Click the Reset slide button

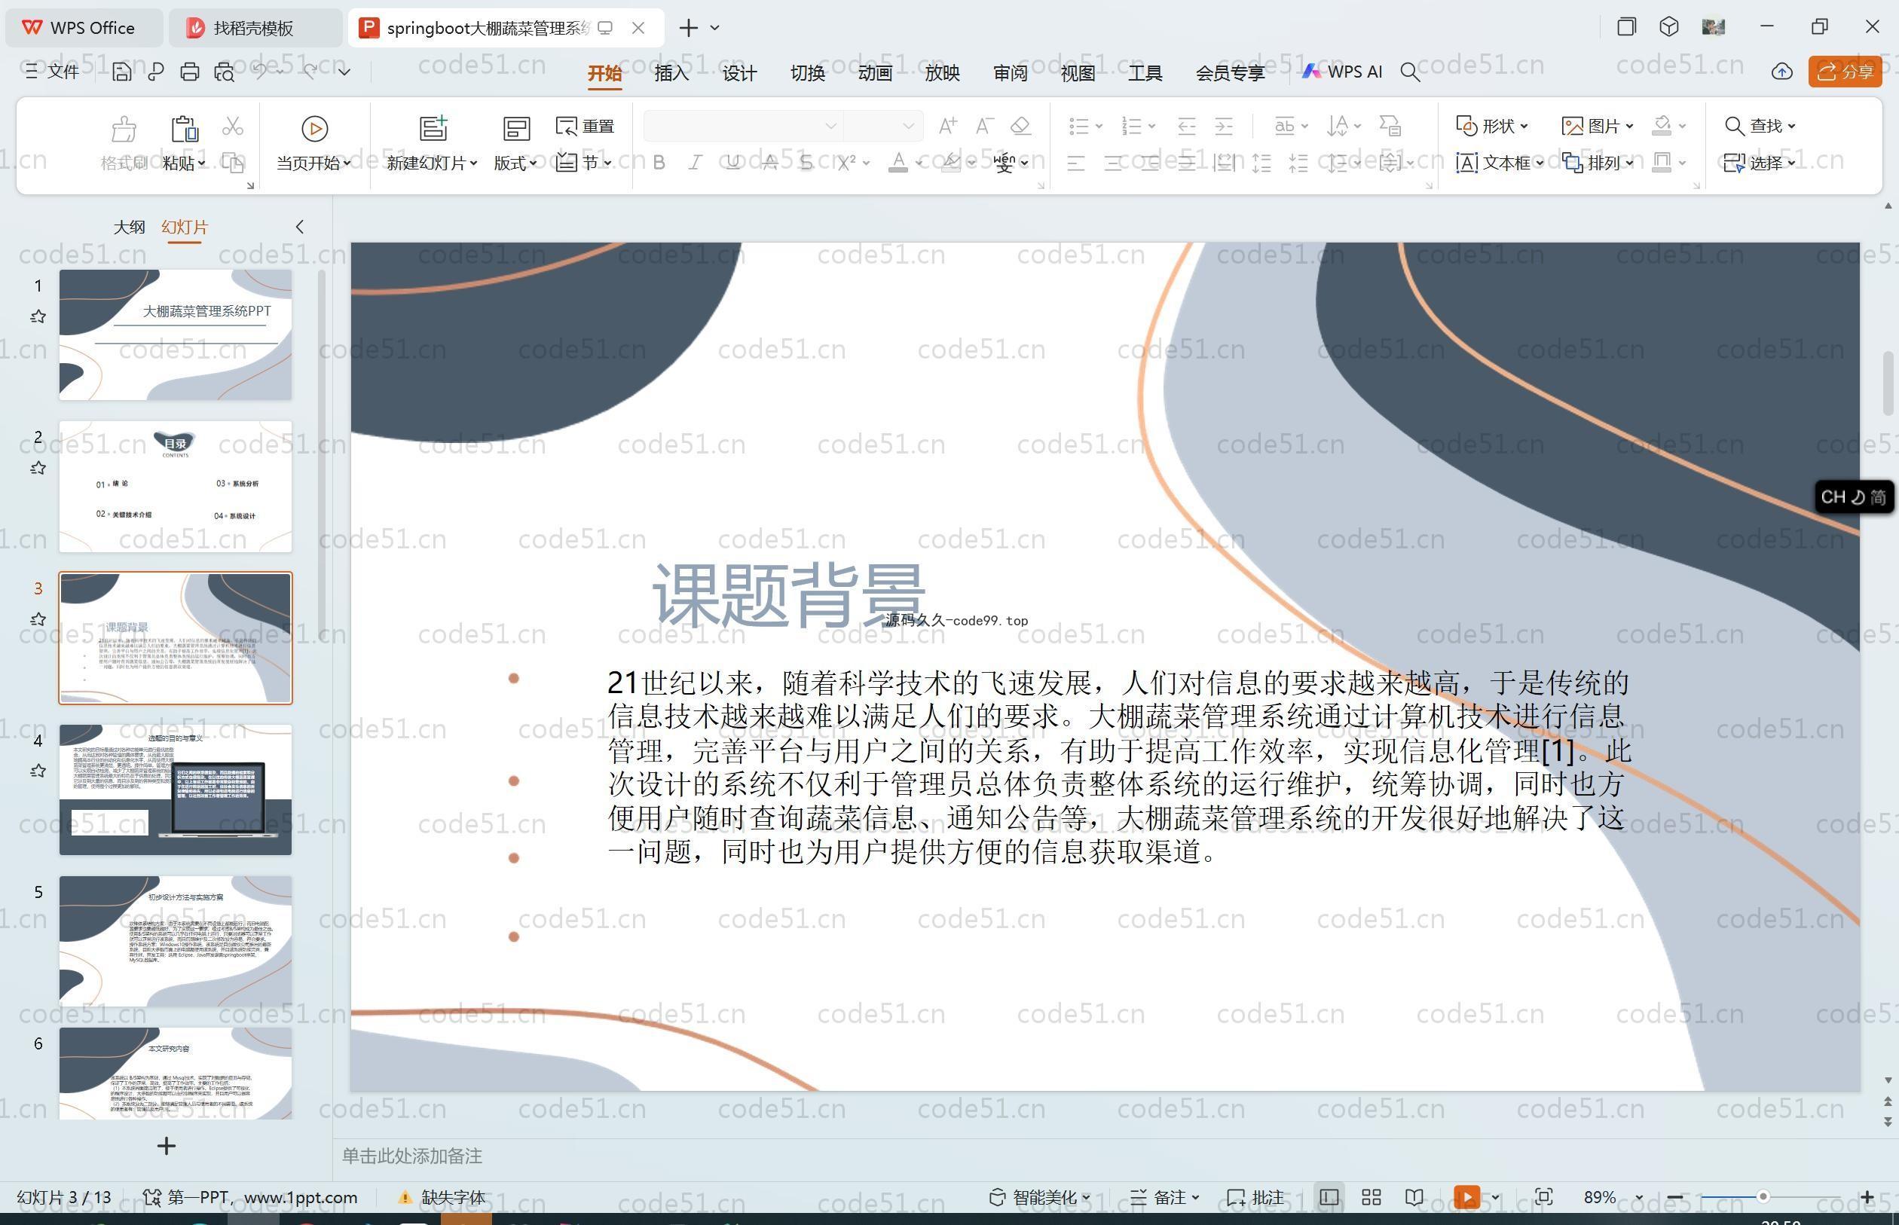pos(585,127)
